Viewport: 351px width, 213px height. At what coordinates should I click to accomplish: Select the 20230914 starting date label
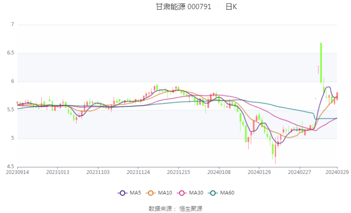point(17,172)
